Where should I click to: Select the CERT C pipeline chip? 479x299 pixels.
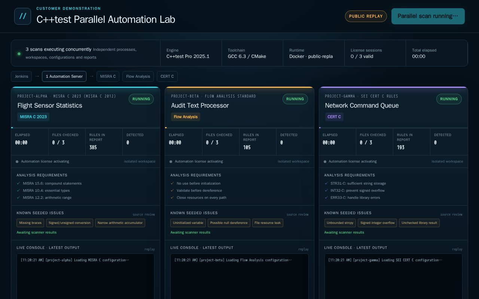(167, 76)
